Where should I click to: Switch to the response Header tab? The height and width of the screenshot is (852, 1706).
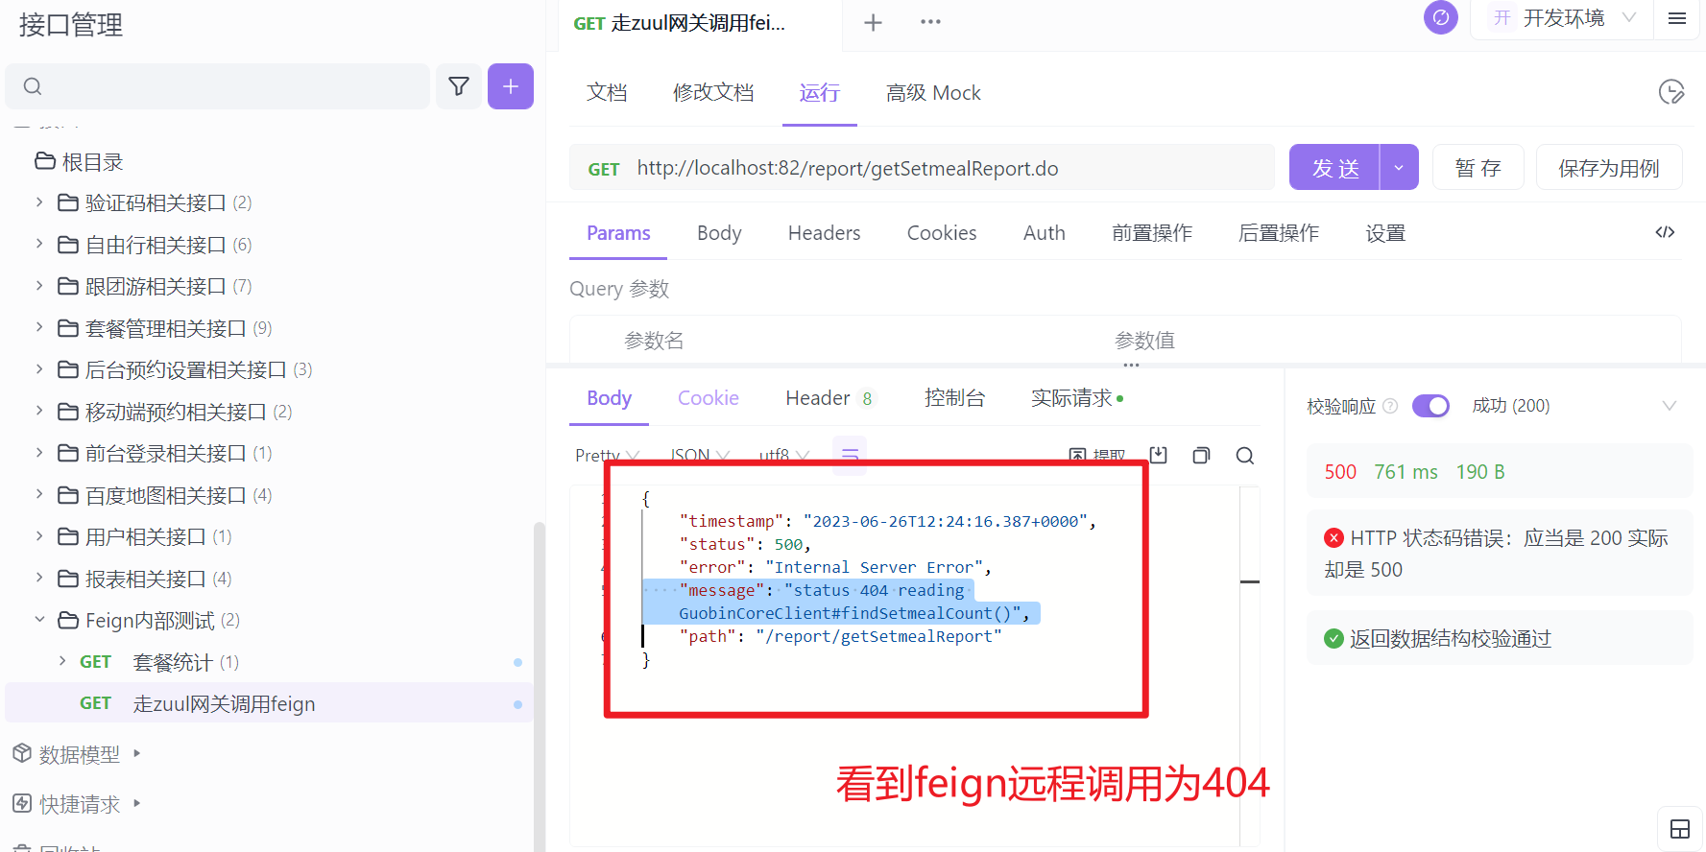(829, 398)
